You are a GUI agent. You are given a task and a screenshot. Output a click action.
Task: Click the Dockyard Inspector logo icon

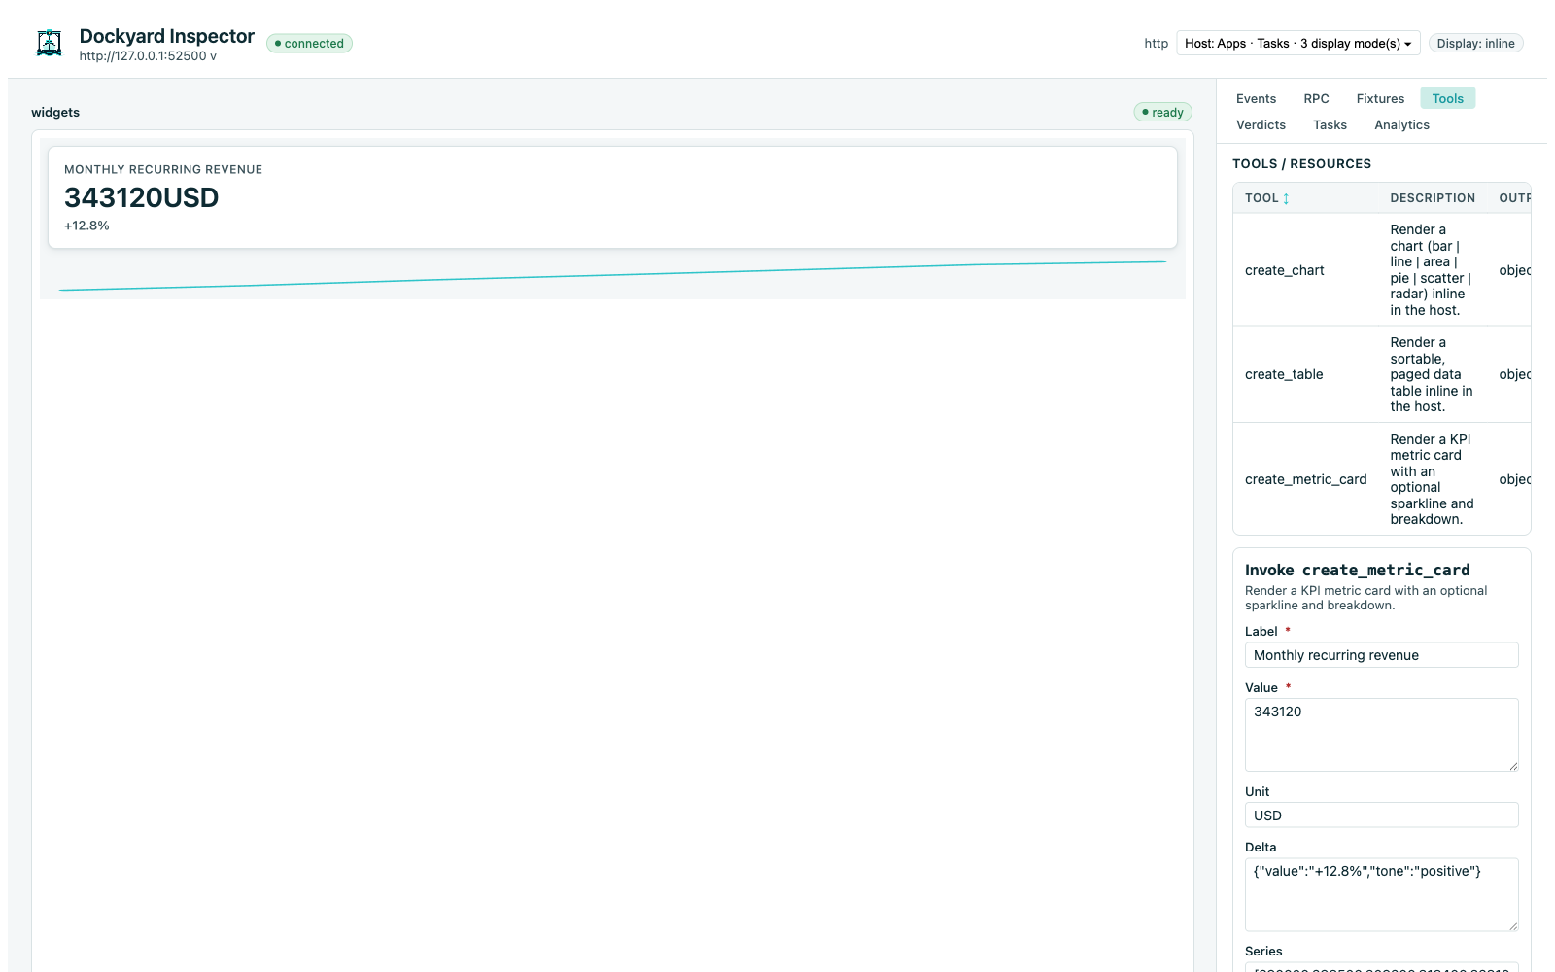49,43
